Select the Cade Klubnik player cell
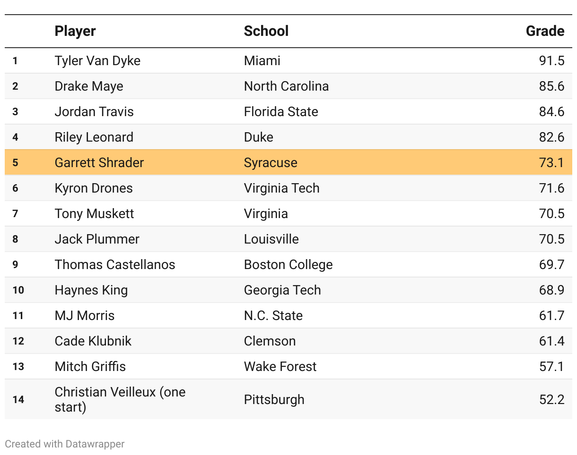 point(93,341)
